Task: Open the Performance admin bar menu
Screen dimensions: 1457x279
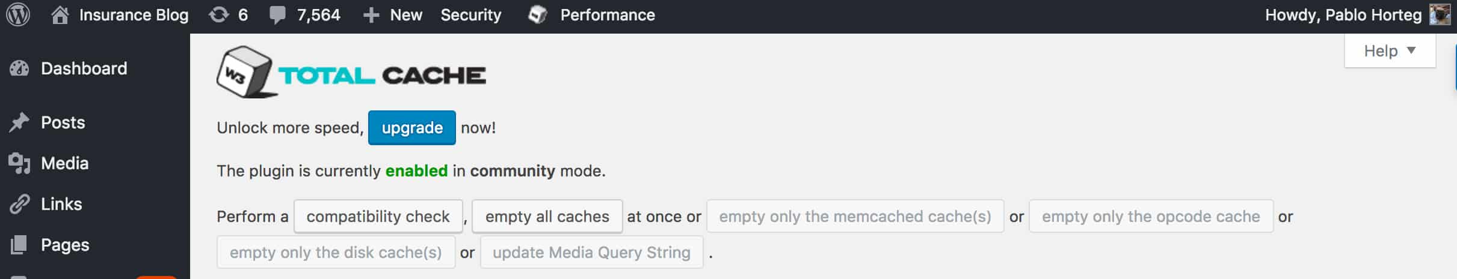Action: tap(608, 15)
